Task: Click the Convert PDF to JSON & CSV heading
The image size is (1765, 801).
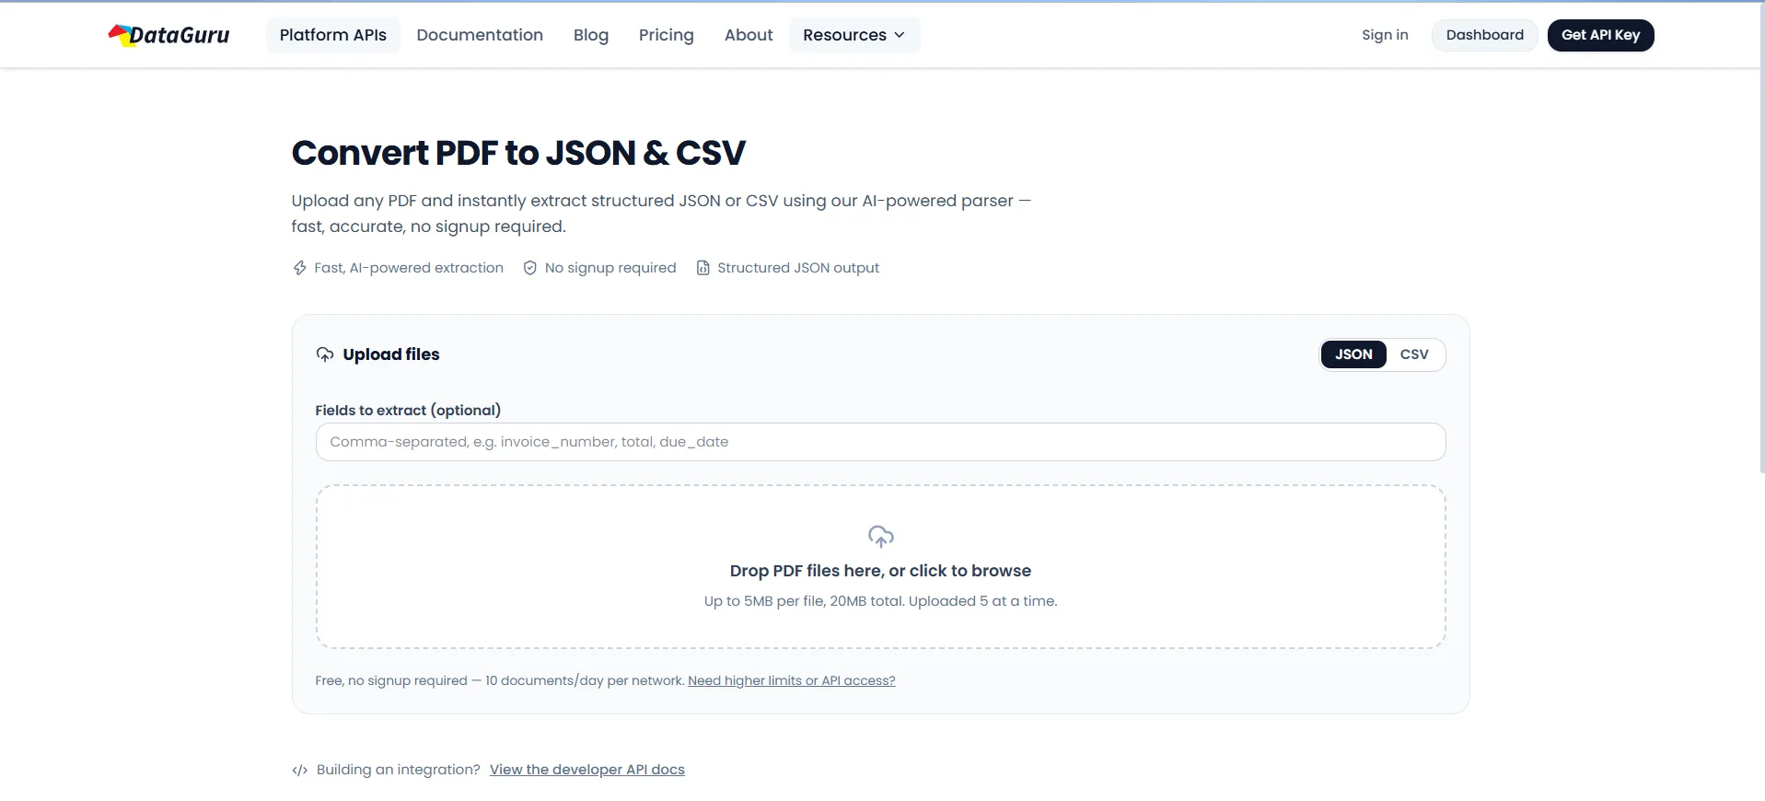Action: click(518, 153)
